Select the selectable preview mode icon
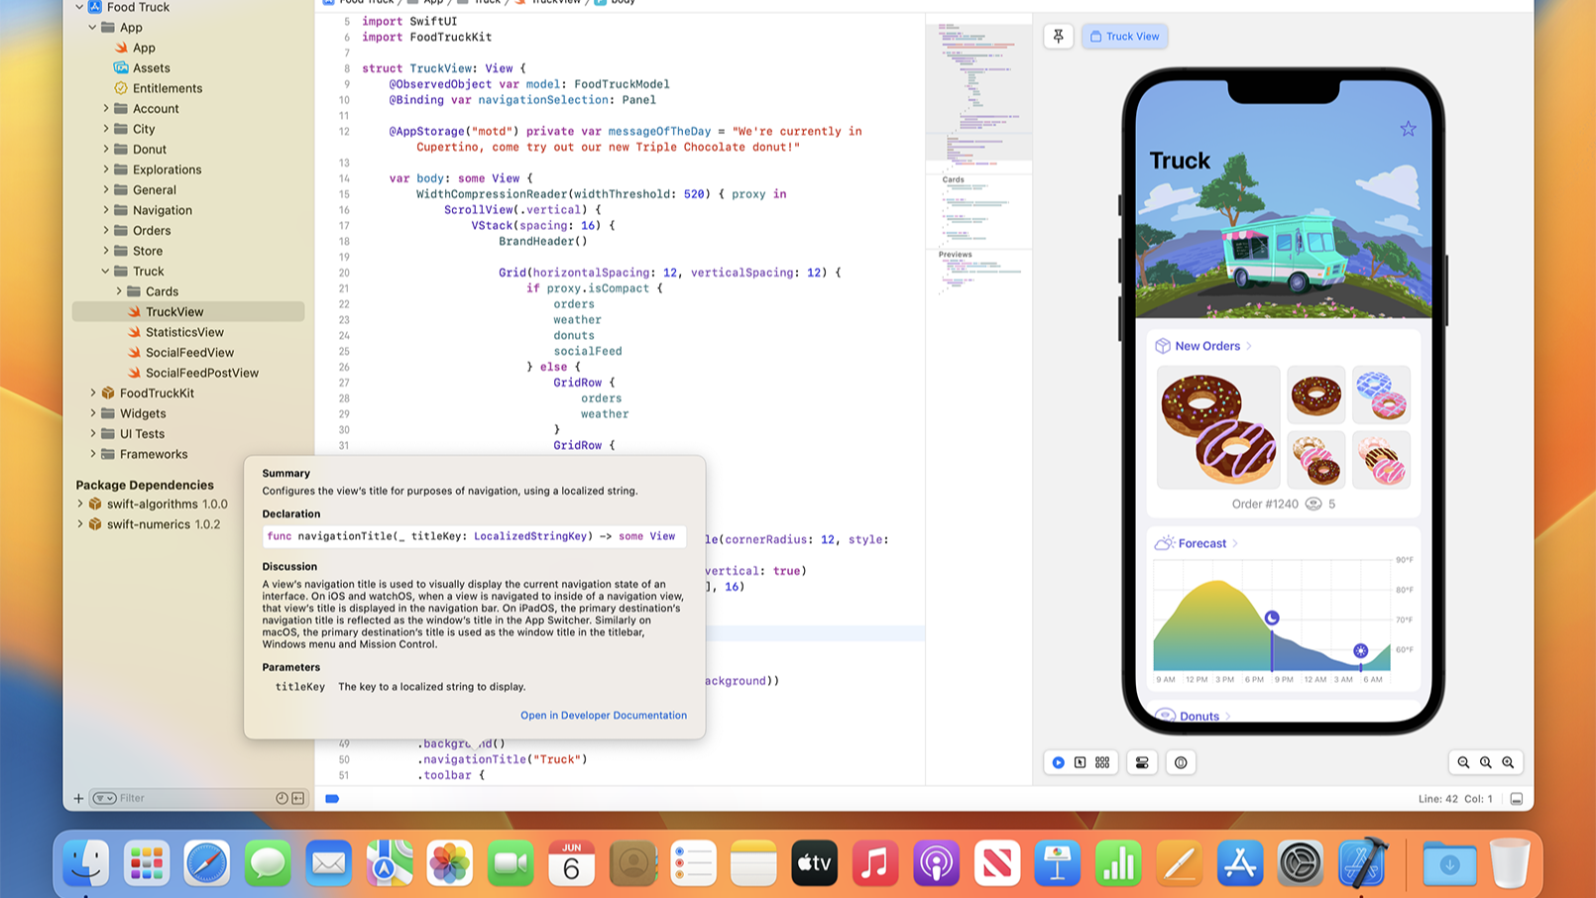The height and width of the screenshot is (898, 1596). coord(1080,762)
